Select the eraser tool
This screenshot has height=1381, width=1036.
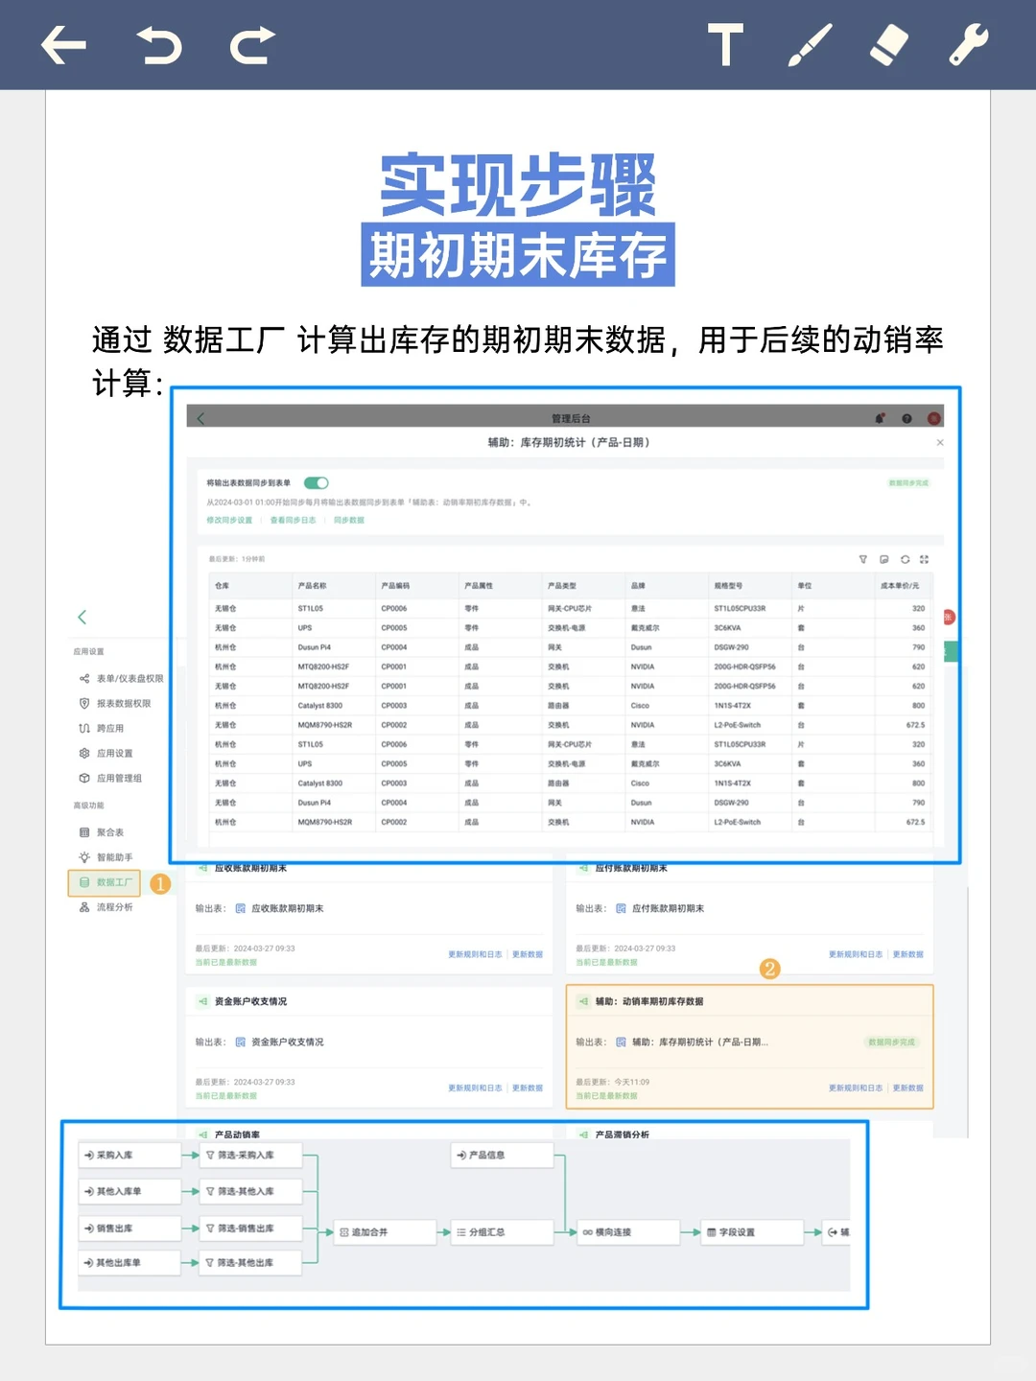(887, 44)
